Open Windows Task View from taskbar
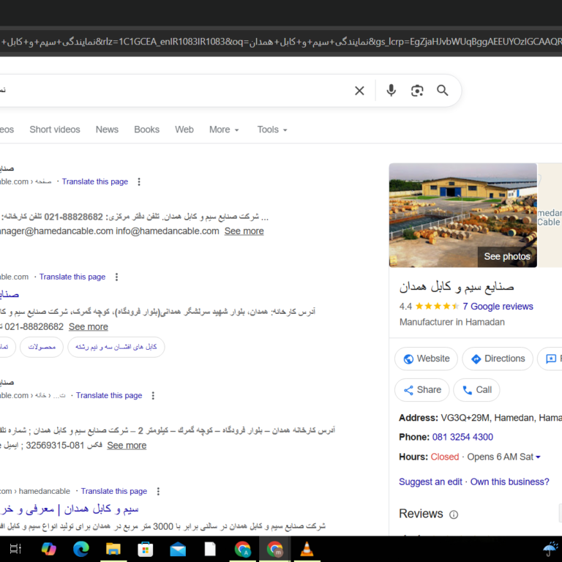562x562 pixels. (15, 549)
